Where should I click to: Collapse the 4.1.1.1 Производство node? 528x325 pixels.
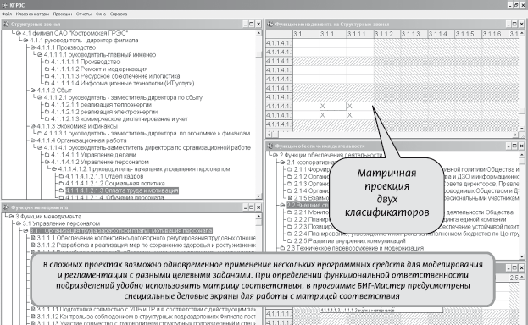tap(33, 47)
